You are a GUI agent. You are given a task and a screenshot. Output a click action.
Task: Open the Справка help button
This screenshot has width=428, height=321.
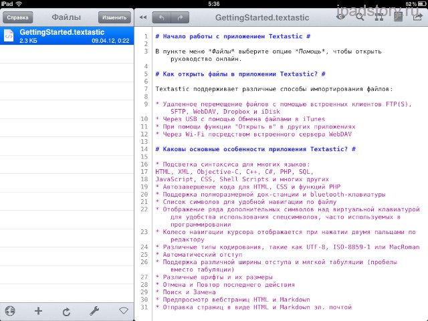(x=18, y=17)
